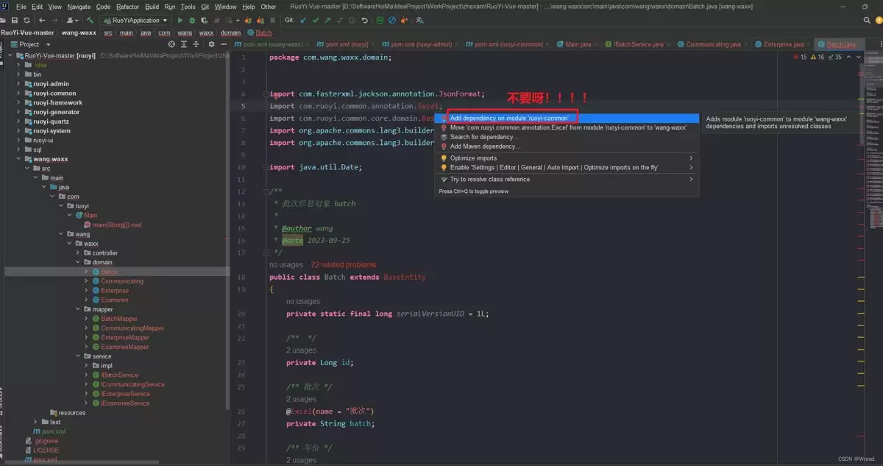
Task: Open the File menu
Action: (21, 7)
